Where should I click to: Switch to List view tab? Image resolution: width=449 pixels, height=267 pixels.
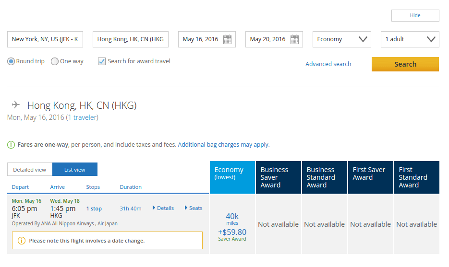75,170
